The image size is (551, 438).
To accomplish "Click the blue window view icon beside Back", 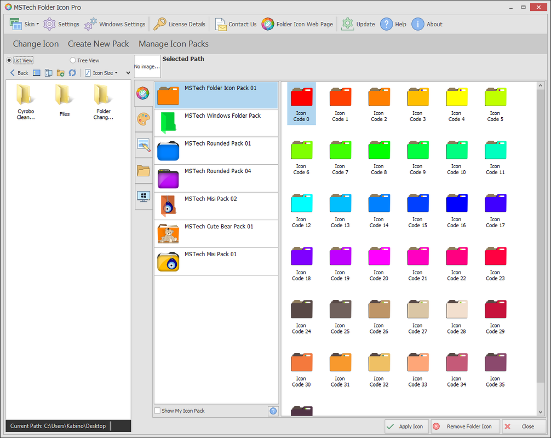I will 37,73.
